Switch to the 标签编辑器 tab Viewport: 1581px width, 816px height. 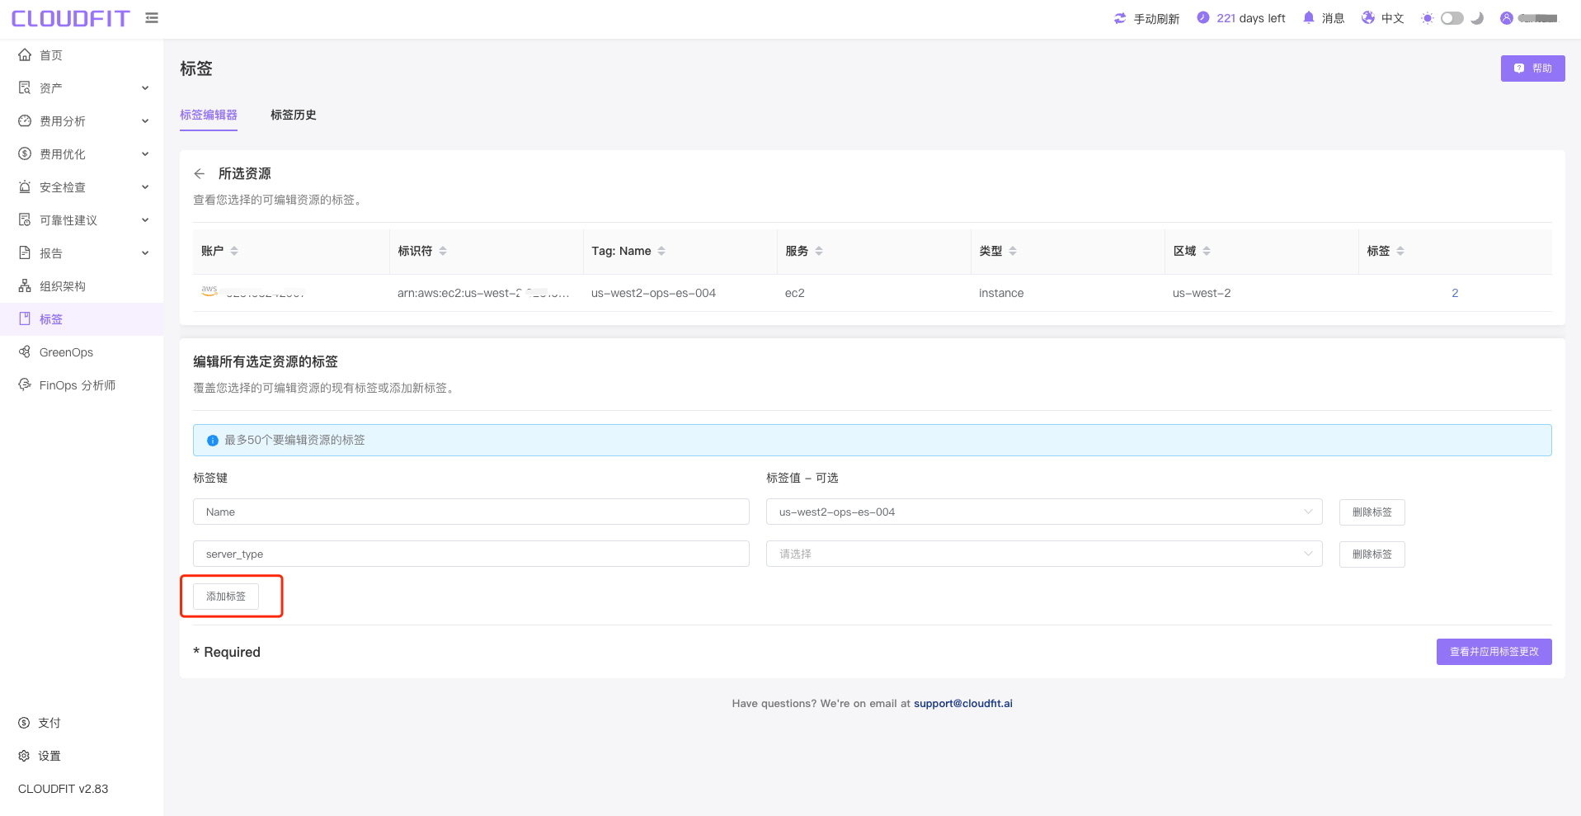209,115
